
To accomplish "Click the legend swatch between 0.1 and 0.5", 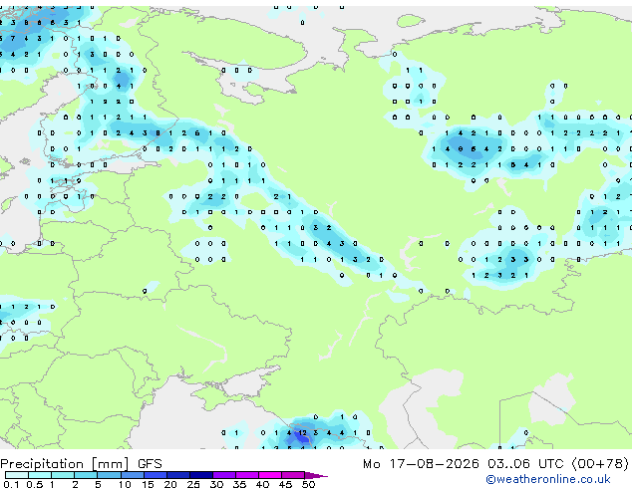I will point(17,475).
